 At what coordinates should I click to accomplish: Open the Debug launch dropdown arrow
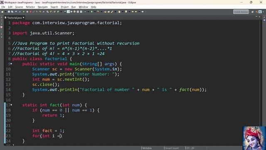(89, 12)
